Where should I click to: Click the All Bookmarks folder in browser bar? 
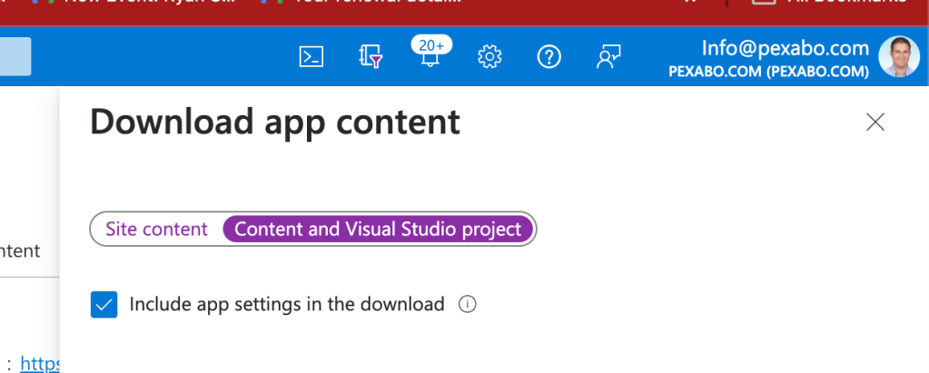coord(829,2)
